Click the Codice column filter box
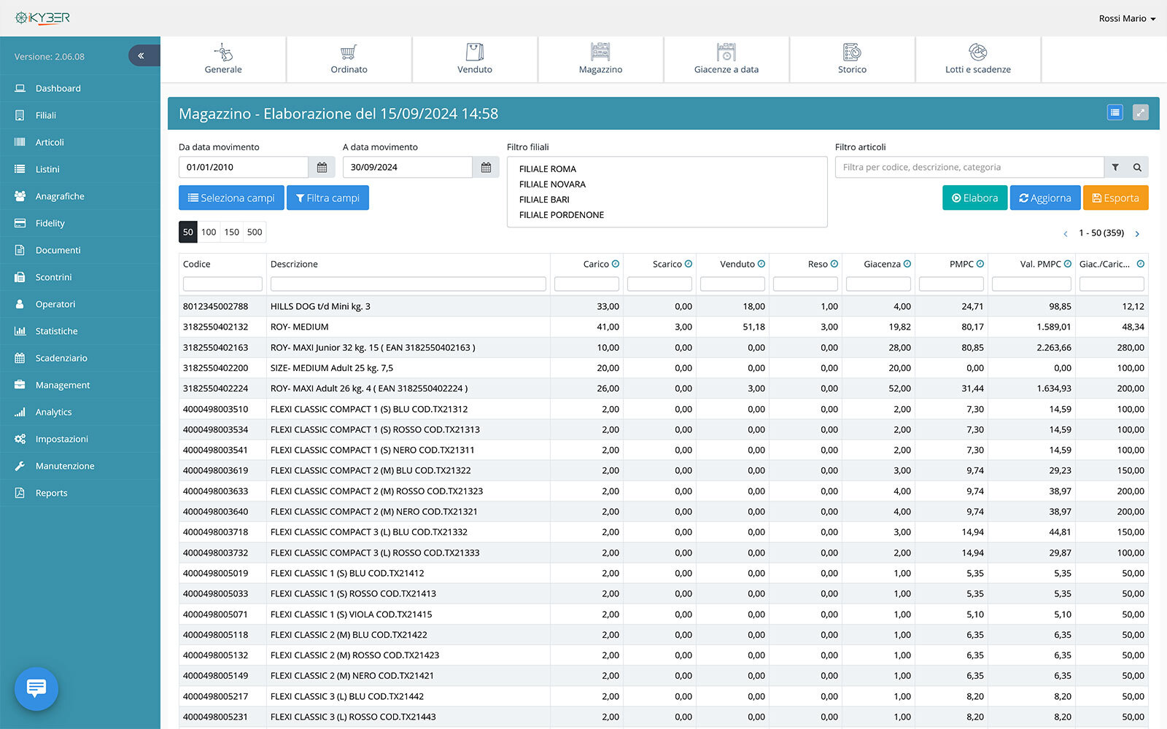The image size is (1167, 729). pos(222,284)
